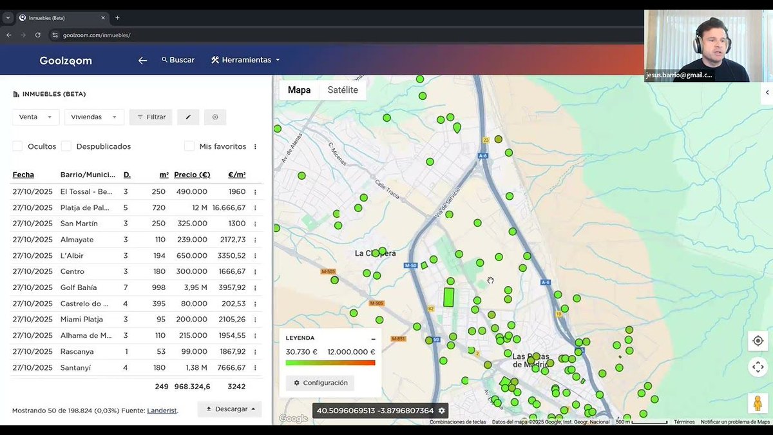The height and width of the screenshot is (435, 773).
Task: Open row menu for Alhama de M... listing
Action: [x=255, y=335]
